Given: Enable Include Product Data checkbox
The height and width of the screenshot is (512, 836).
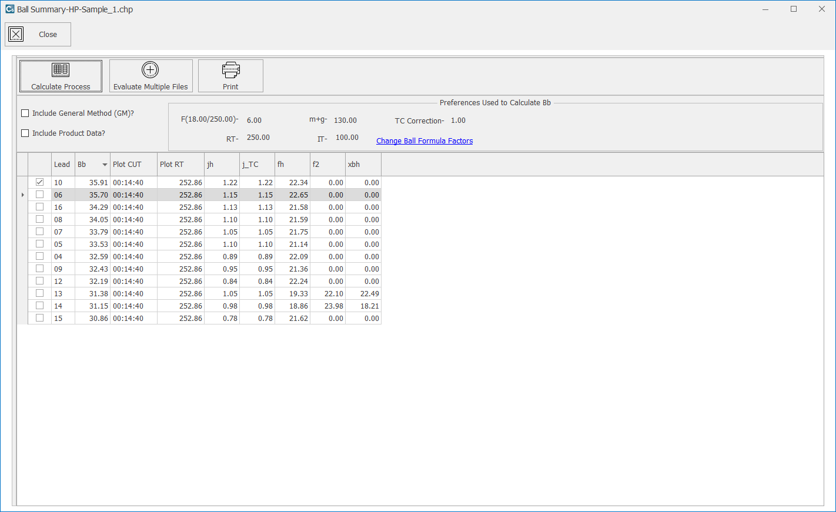Looking at the screenshot, I should click(25, 133).
